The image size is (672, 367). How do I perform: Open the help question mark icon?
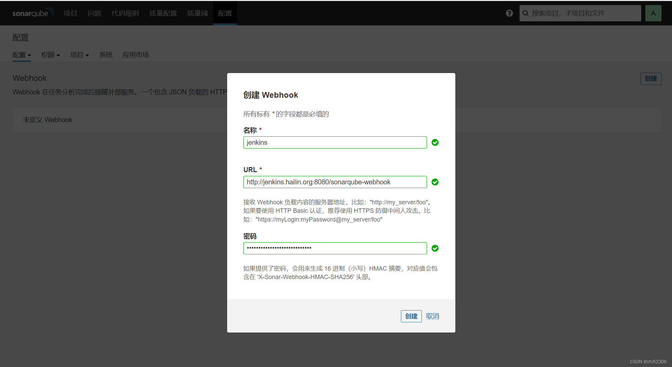coord(509,13)
